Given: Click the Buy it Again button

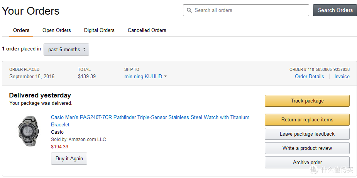Looking at the screenshot, I should 69,158.
